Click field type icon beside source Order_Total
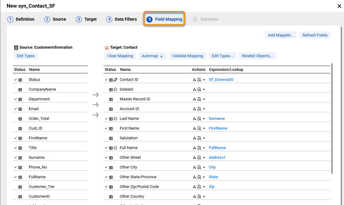 point(20,119)
